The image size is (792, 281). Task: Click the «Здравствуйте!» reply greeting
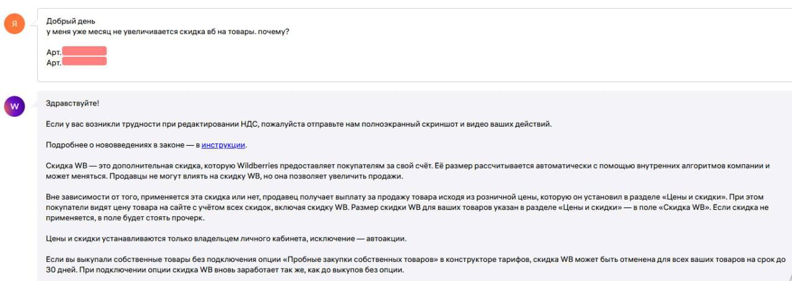[x=72, y=103]
